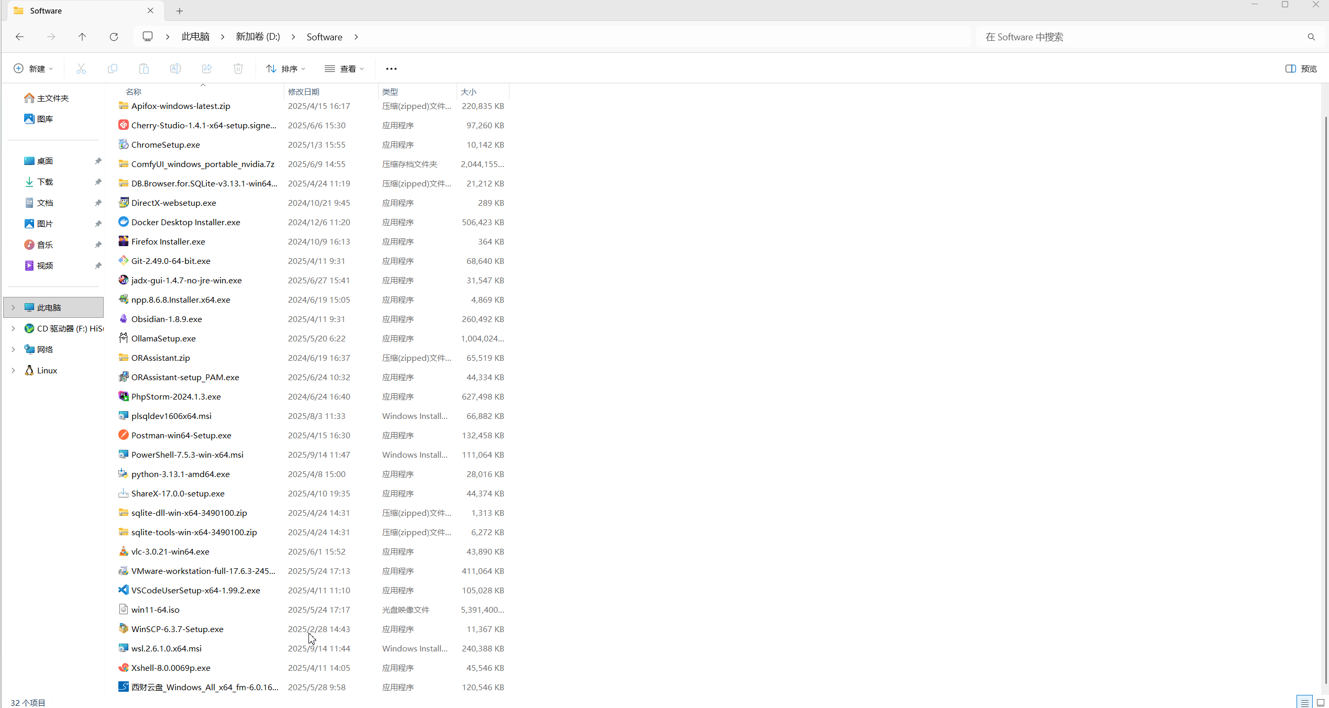Expand the 此电脑 tree node

click(14, 307)
